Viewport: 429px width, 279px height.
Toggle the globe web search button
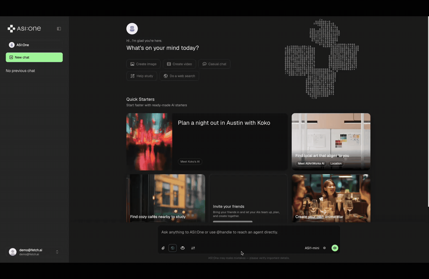click(x=172, y=248)
